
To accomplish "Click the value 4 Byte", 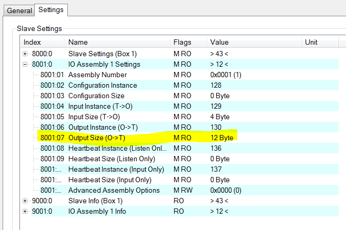I will (x=220, y=117).
